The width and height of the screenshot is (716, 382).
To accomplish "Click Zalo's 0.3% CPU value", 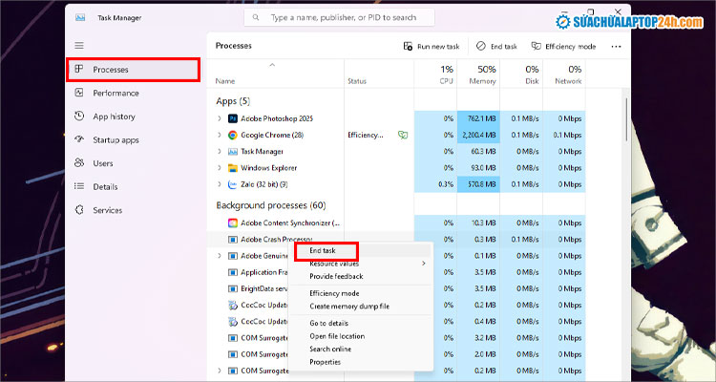I will click(x=446, y=184).
